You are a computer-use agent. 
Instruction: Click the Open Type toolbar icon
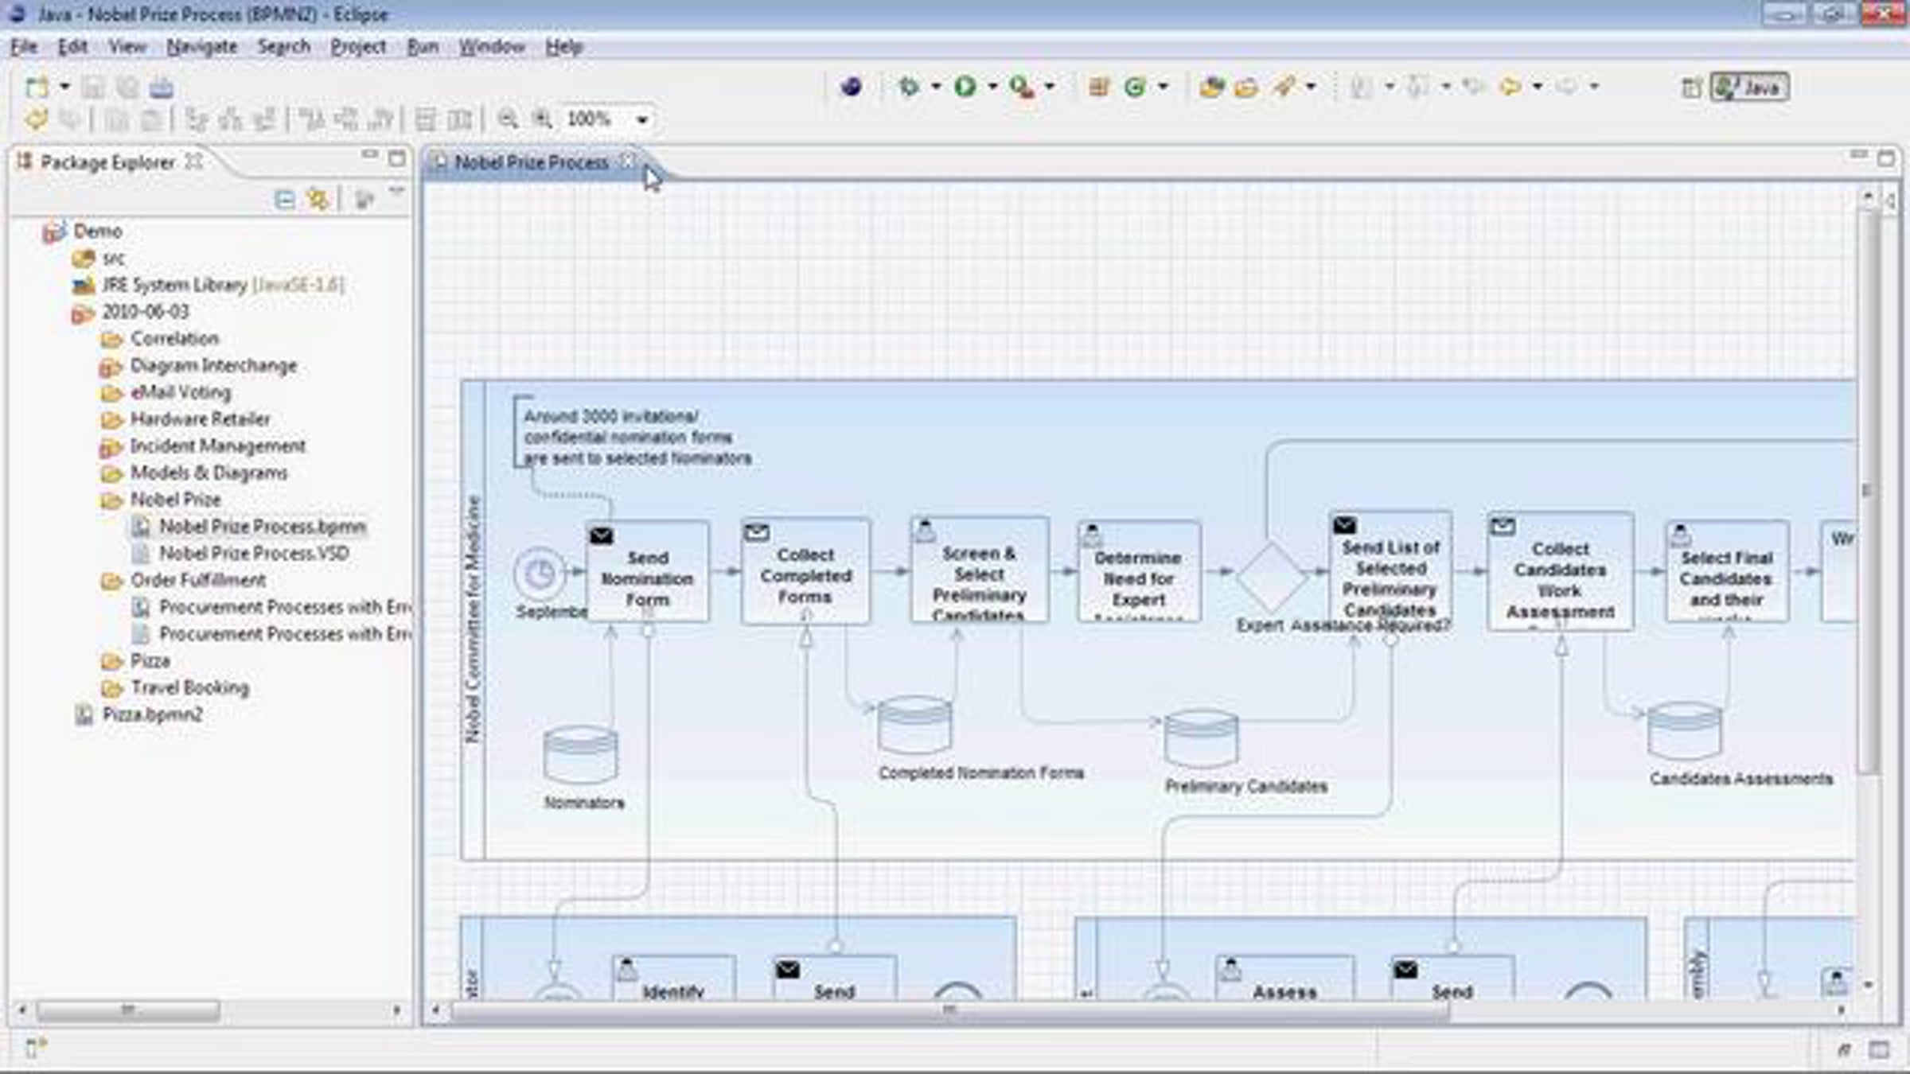click(x=1212, y=86)
